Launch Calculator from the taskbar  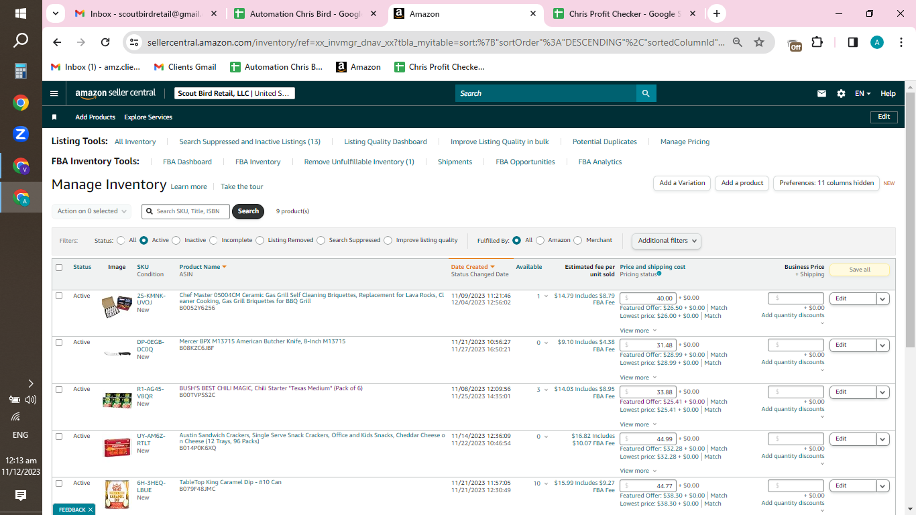click(21, 71)
